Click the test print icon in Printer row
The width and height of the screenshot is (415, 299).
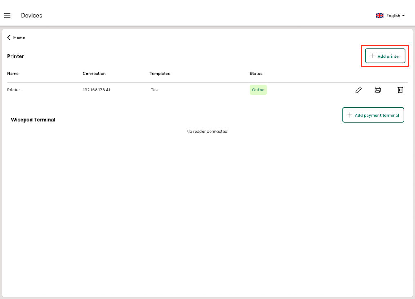[x=378, y=90]
